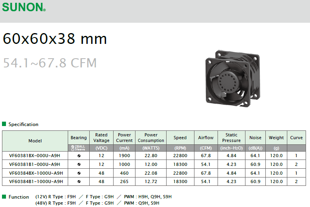Click the curve number 2 for VF60384B1-1000U-A9H

point(296,181)
